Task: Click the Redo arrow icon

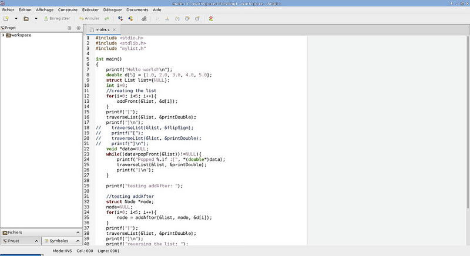Action: click(106, 18)
